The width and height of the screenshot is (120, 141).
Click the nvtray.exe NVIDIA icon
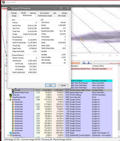[x=11, y=95]
